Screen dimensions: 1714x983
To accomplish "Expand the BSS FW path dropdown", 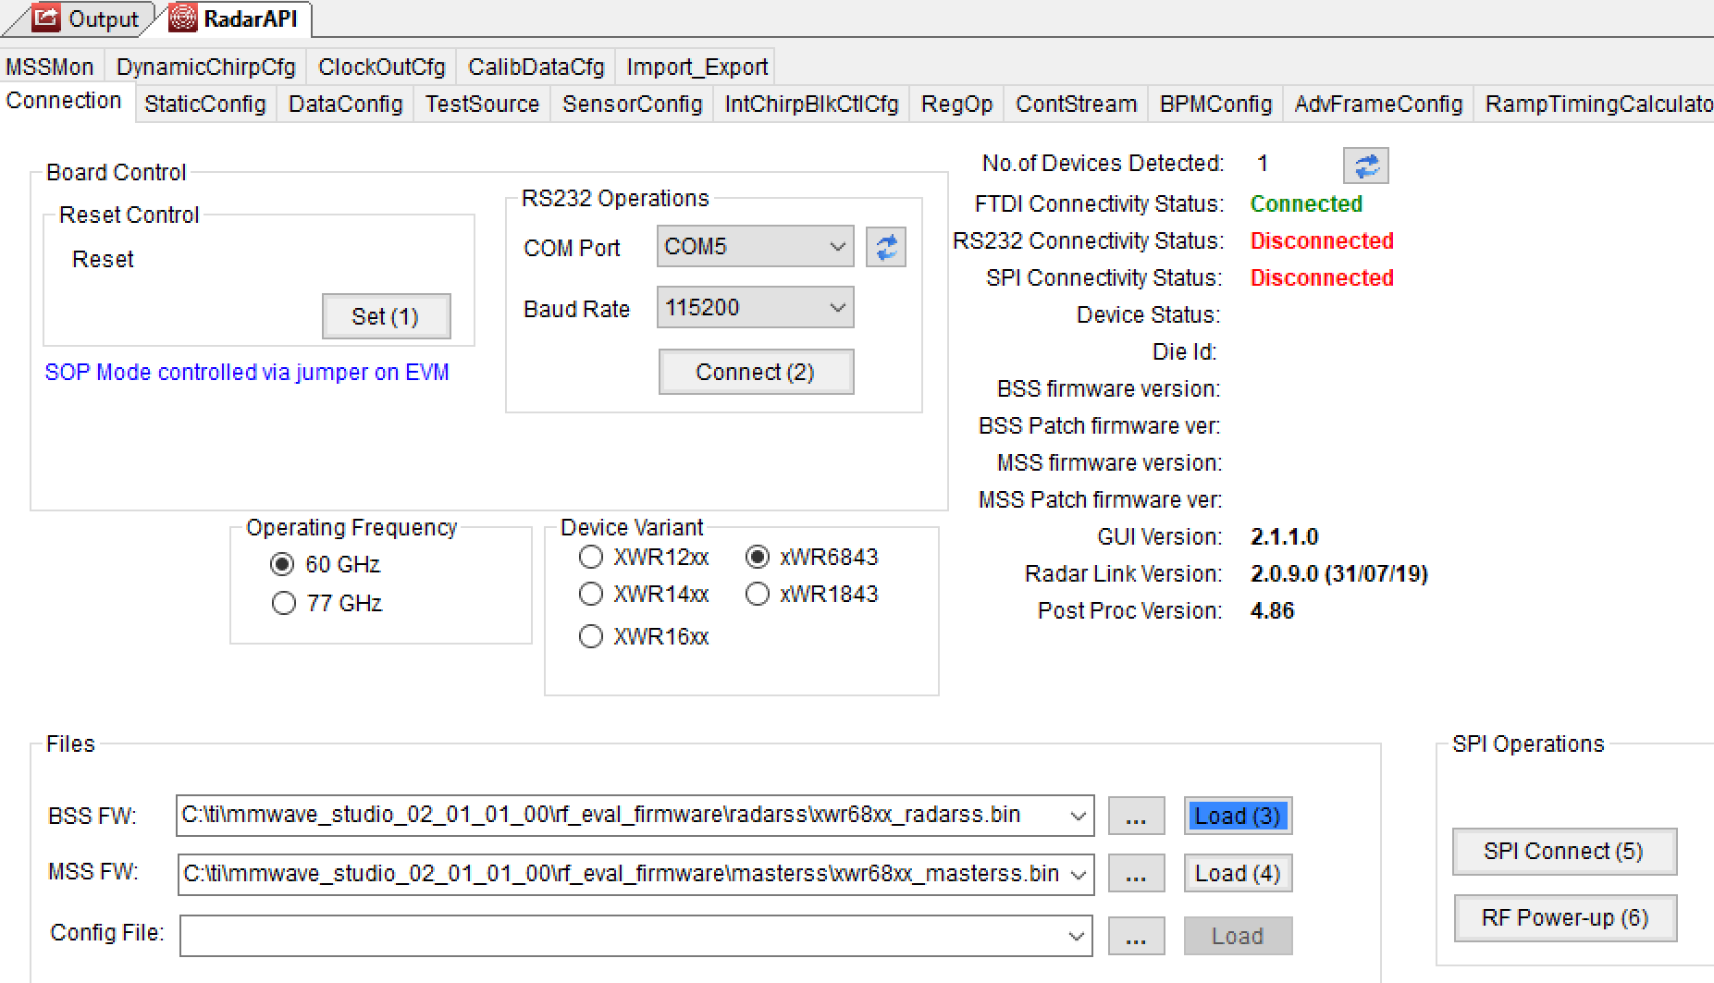I will point(1078,816).
